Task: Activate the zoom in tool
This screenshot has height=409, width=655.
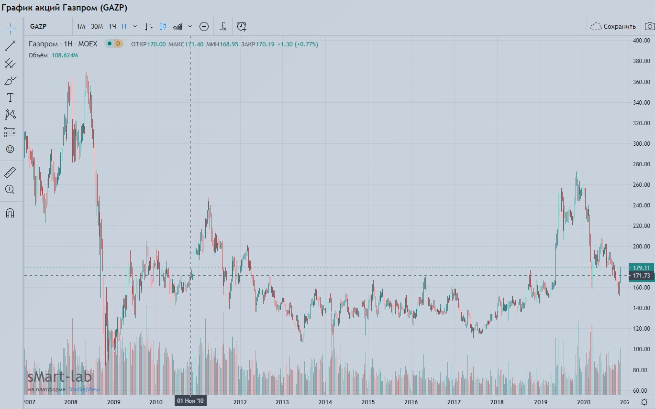Action: tap(10, 189)
